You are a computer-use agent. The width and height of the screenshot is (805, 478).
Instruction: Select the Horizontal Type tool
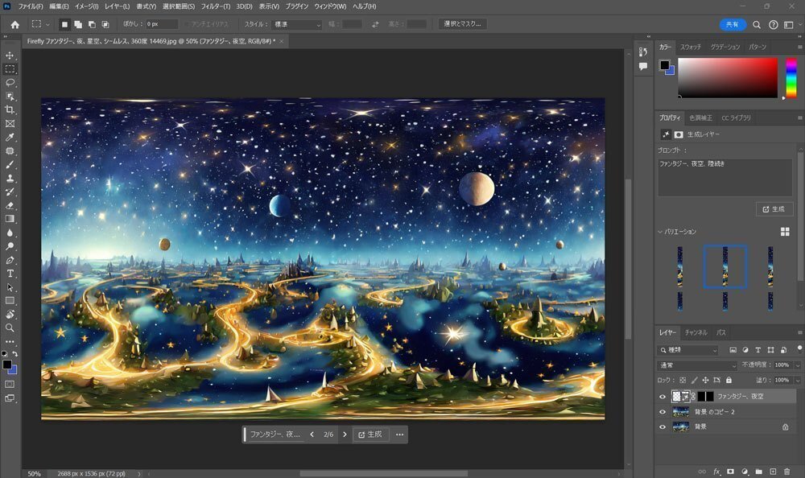pos(10,274)
